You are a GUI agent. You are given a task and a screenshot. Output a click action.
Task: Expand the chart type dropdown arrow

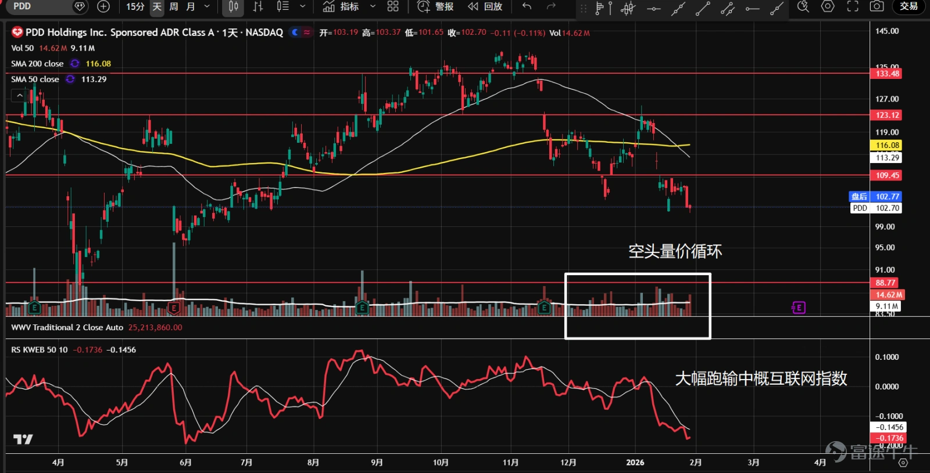point(302,6)
